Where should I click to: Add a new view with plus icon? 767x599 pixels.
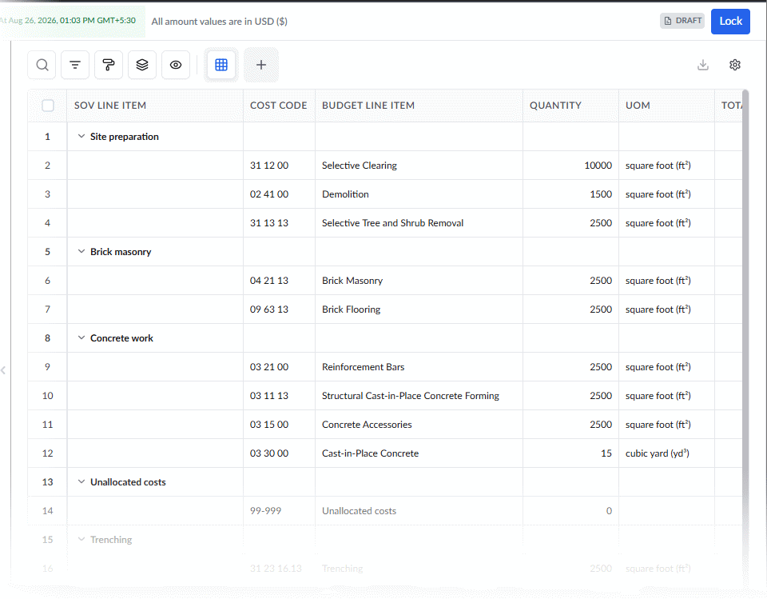[261, 65]
